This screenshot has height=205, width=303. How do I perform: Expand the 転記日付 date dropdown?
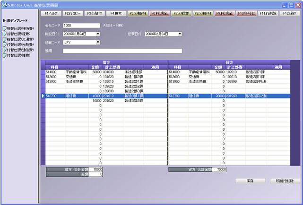click(x=98, y=34)
